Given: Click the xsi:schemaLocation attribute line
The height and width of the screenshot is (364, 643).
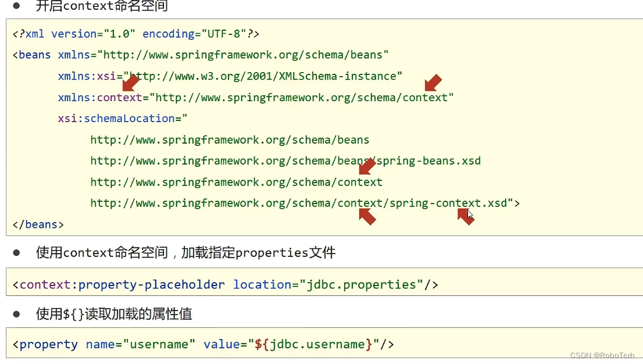Looking at the screenshot, I should (x=123, y=119).
